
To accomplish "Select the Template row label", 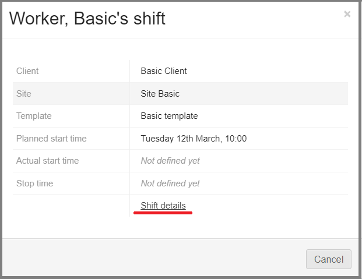I will tap(34, 116).
